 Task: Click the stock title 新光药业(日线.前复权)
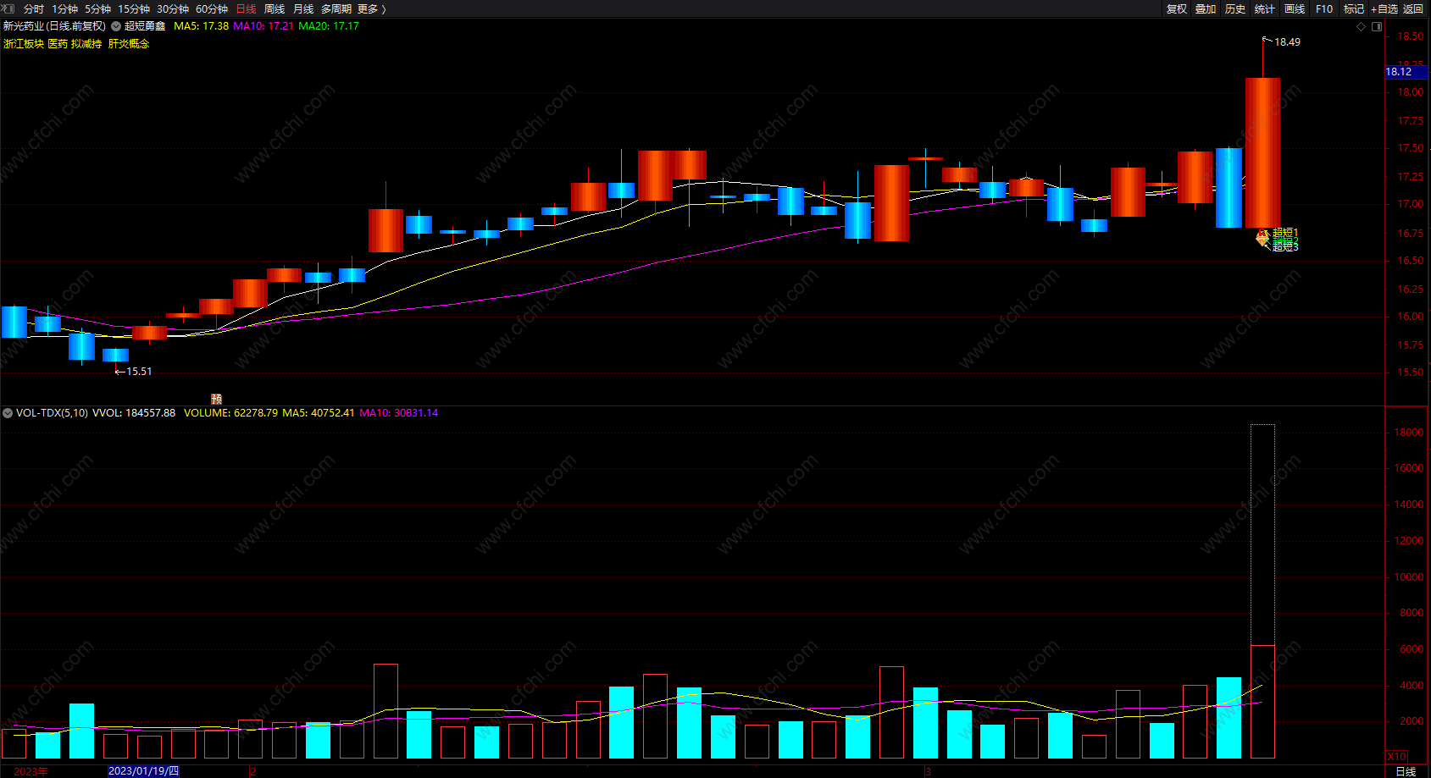pyautogui.click(x=55, y=26)
